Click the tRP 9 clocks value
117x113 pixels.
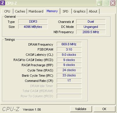[69, 65]
